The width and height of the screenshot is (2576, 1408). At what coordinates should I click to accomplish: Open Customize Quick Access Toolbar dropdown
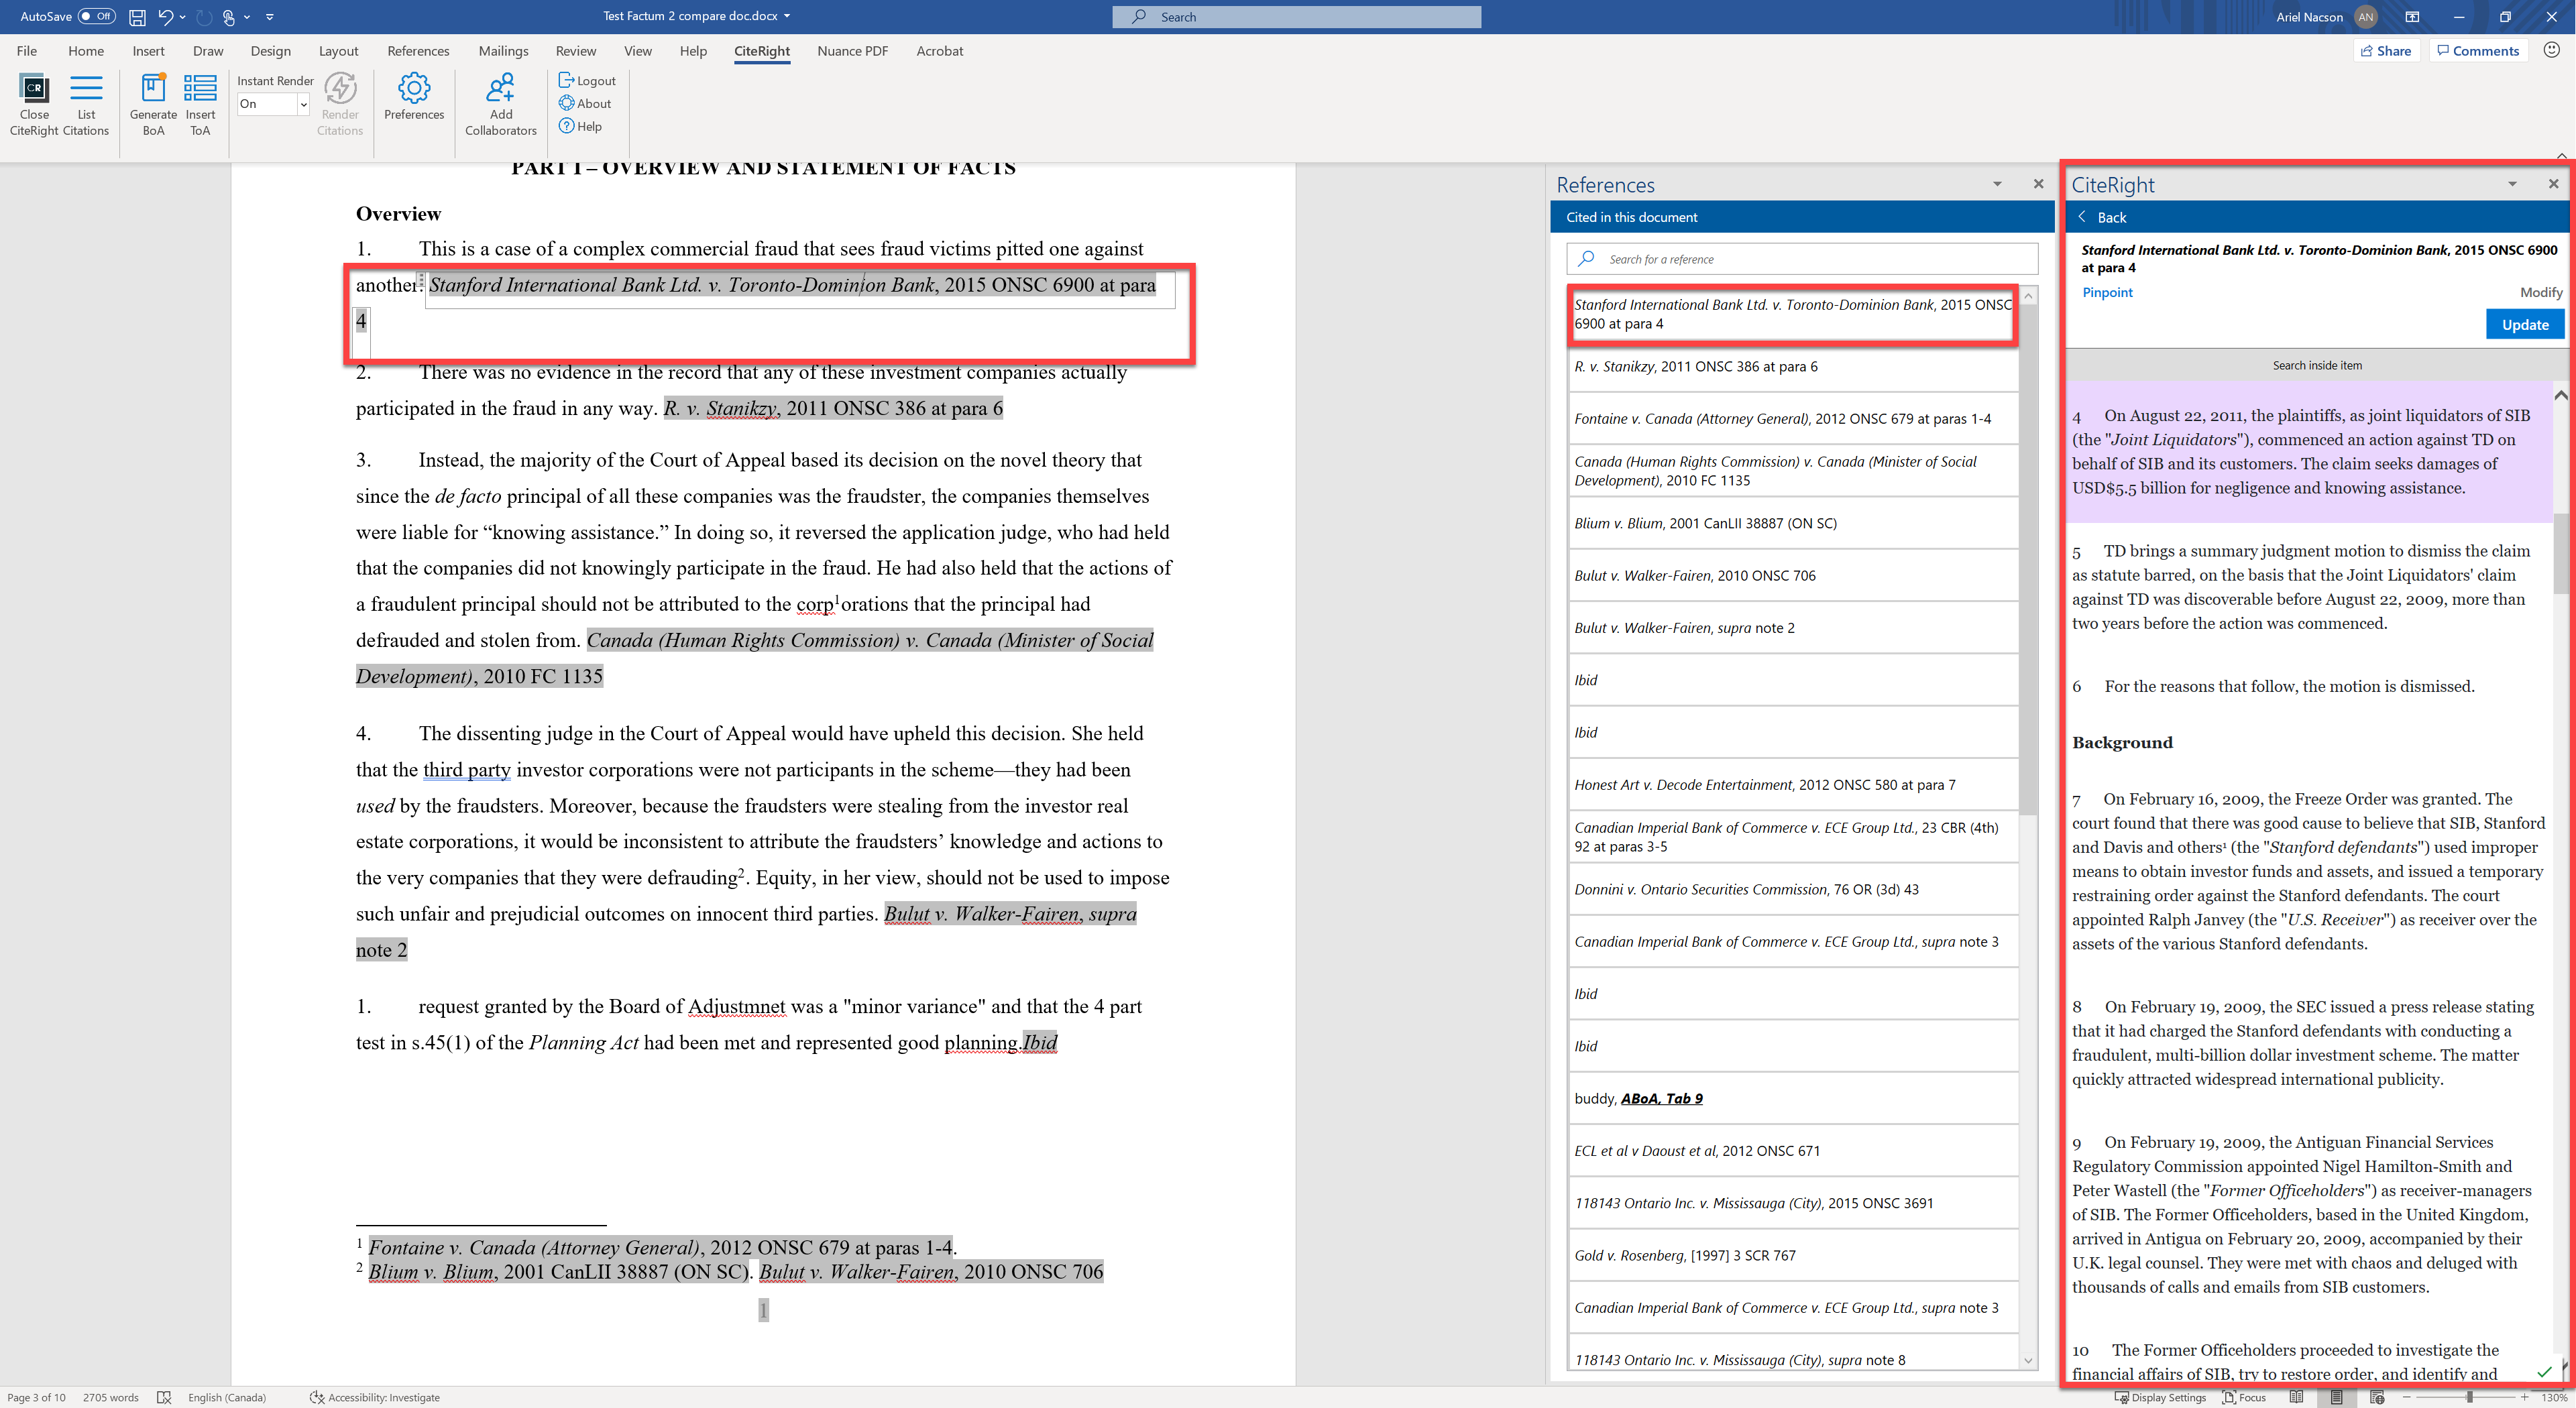[270, 16]
